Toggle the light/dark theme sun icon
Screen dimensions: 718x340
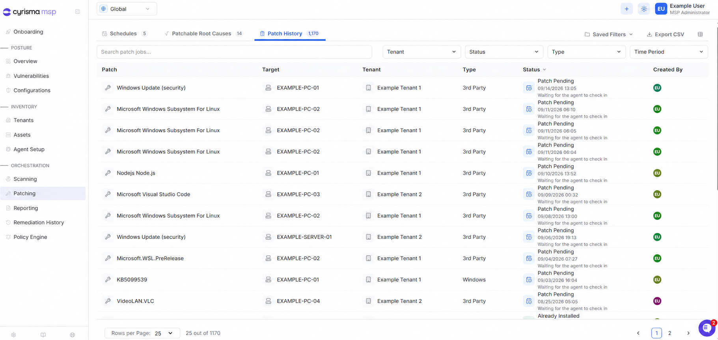(644, 9)
